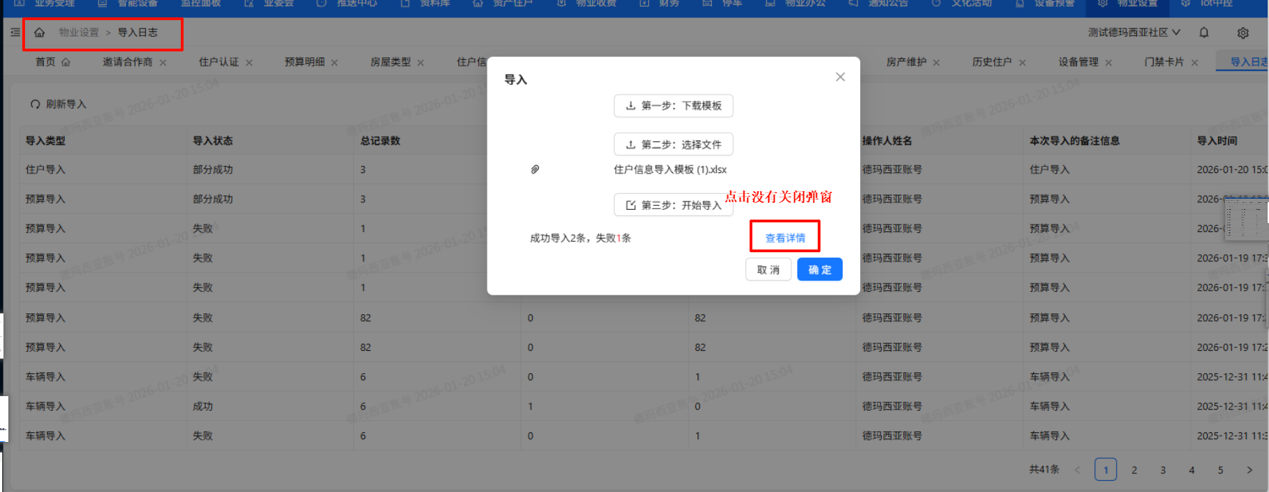This screenshot has height=492, width=1269.
Task: Open the 设备预警 top menu
Action: pyautogui.click(x=1045, y=3)
